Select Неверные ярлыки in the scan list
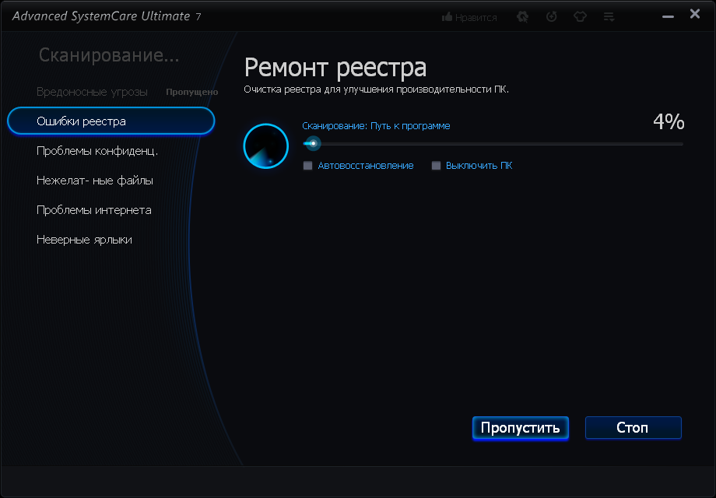Screen dimensions: 716x498 (84, 240)
